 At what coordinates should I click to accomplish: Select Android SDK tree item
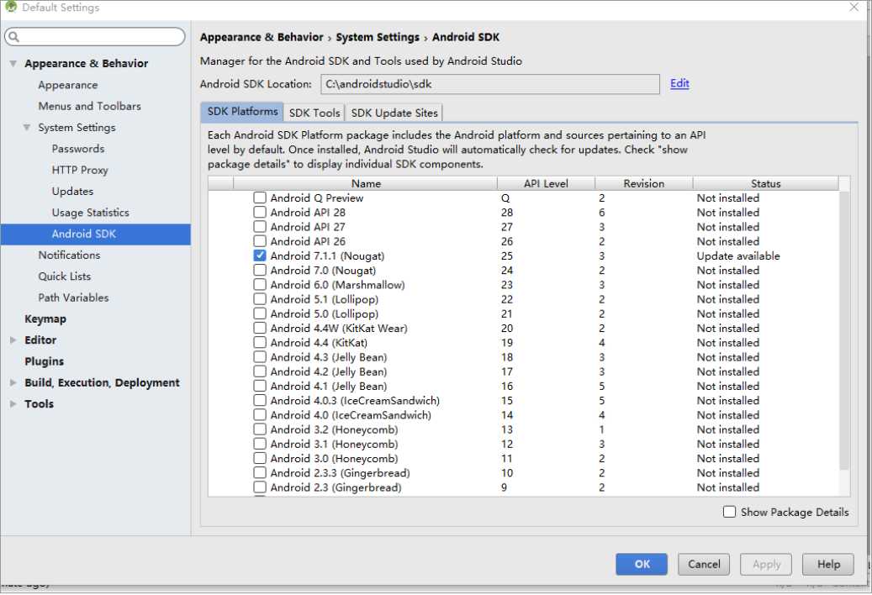pyautogui.click(x=96, y=234)
